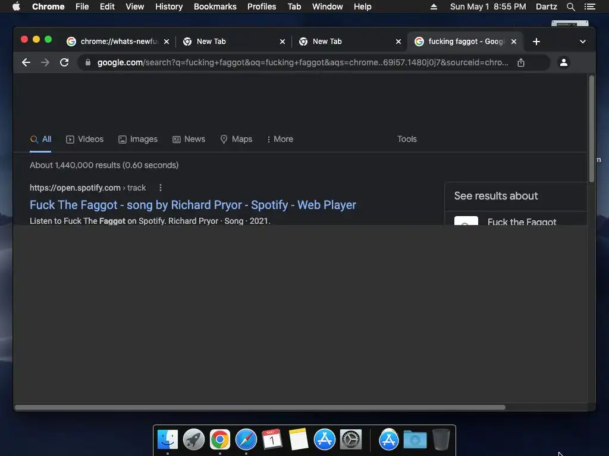Click the Chrome icon in the Dock
Image resolution: width=609 pixels, height=456 pixels.
220,440
